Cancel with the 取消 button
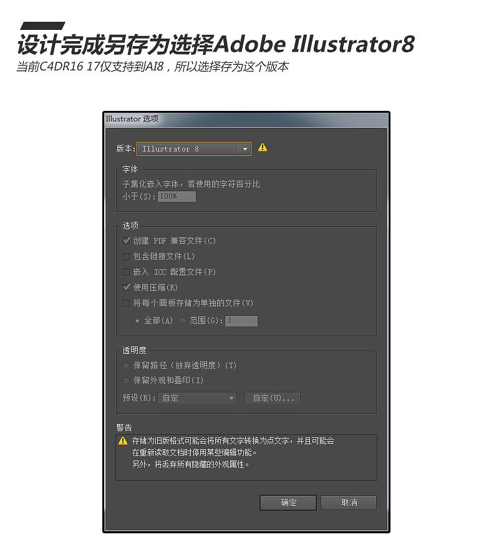Viewport: 499px width, 552px height. (349, 503)
